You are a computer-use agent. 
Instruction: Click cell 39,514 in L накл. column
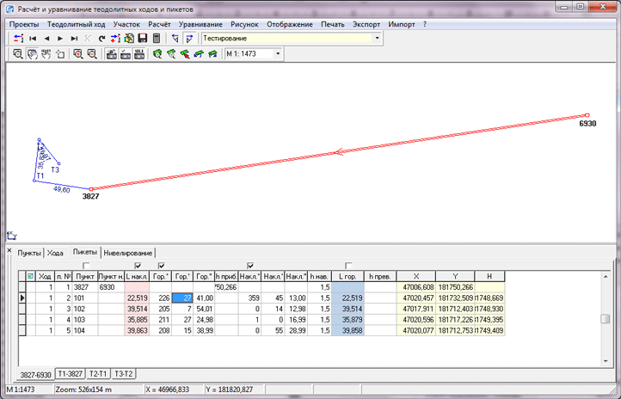click(x=137, y=309)
